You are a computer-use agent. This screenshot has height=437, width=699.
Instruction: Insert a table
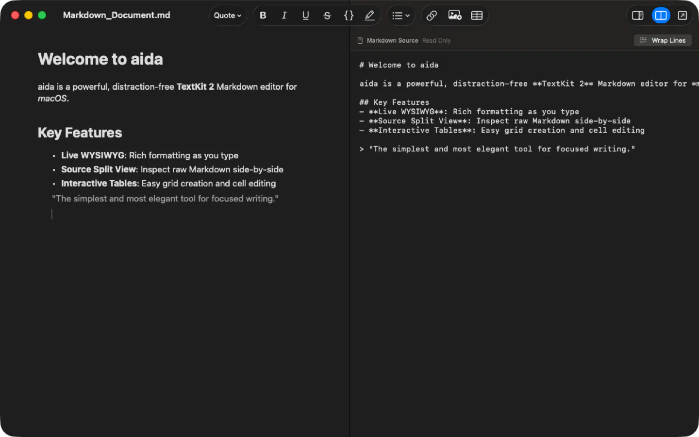point(477,16)
